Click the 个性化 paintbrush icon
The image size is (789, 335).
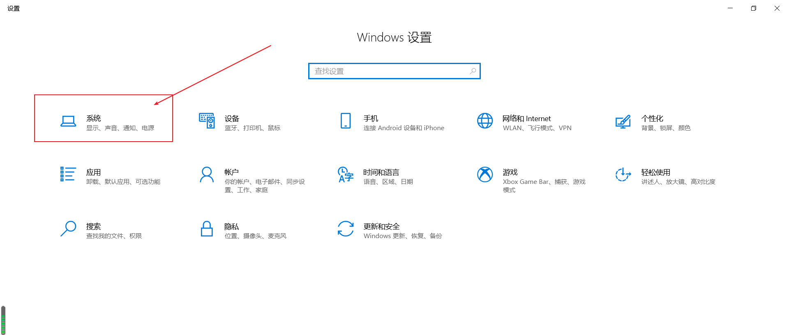point(623,122)
